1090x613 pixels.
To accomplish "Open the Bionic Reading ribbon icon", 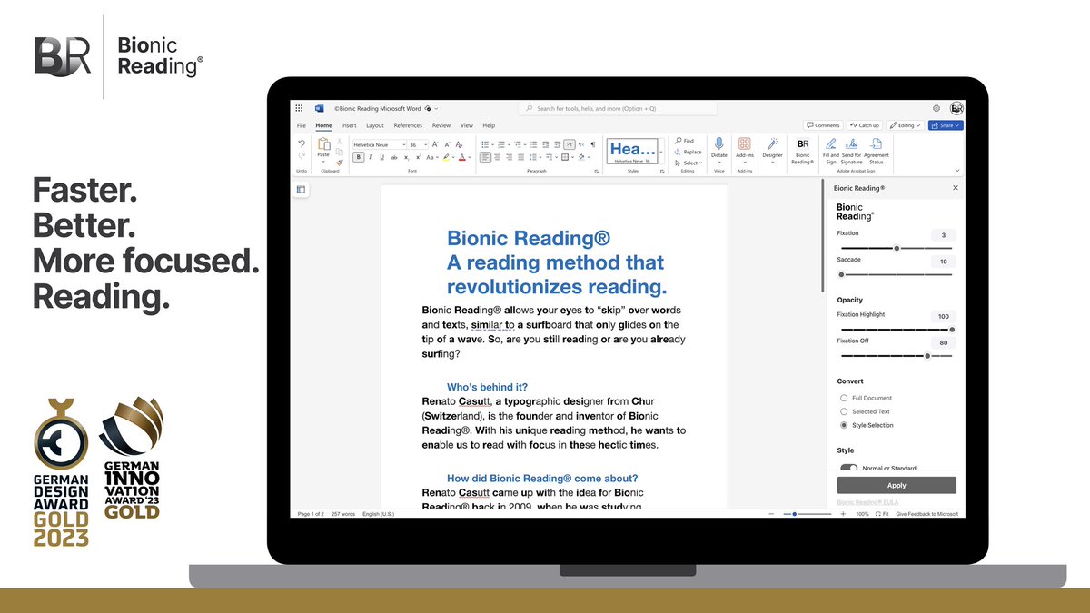I will (803, 143).
